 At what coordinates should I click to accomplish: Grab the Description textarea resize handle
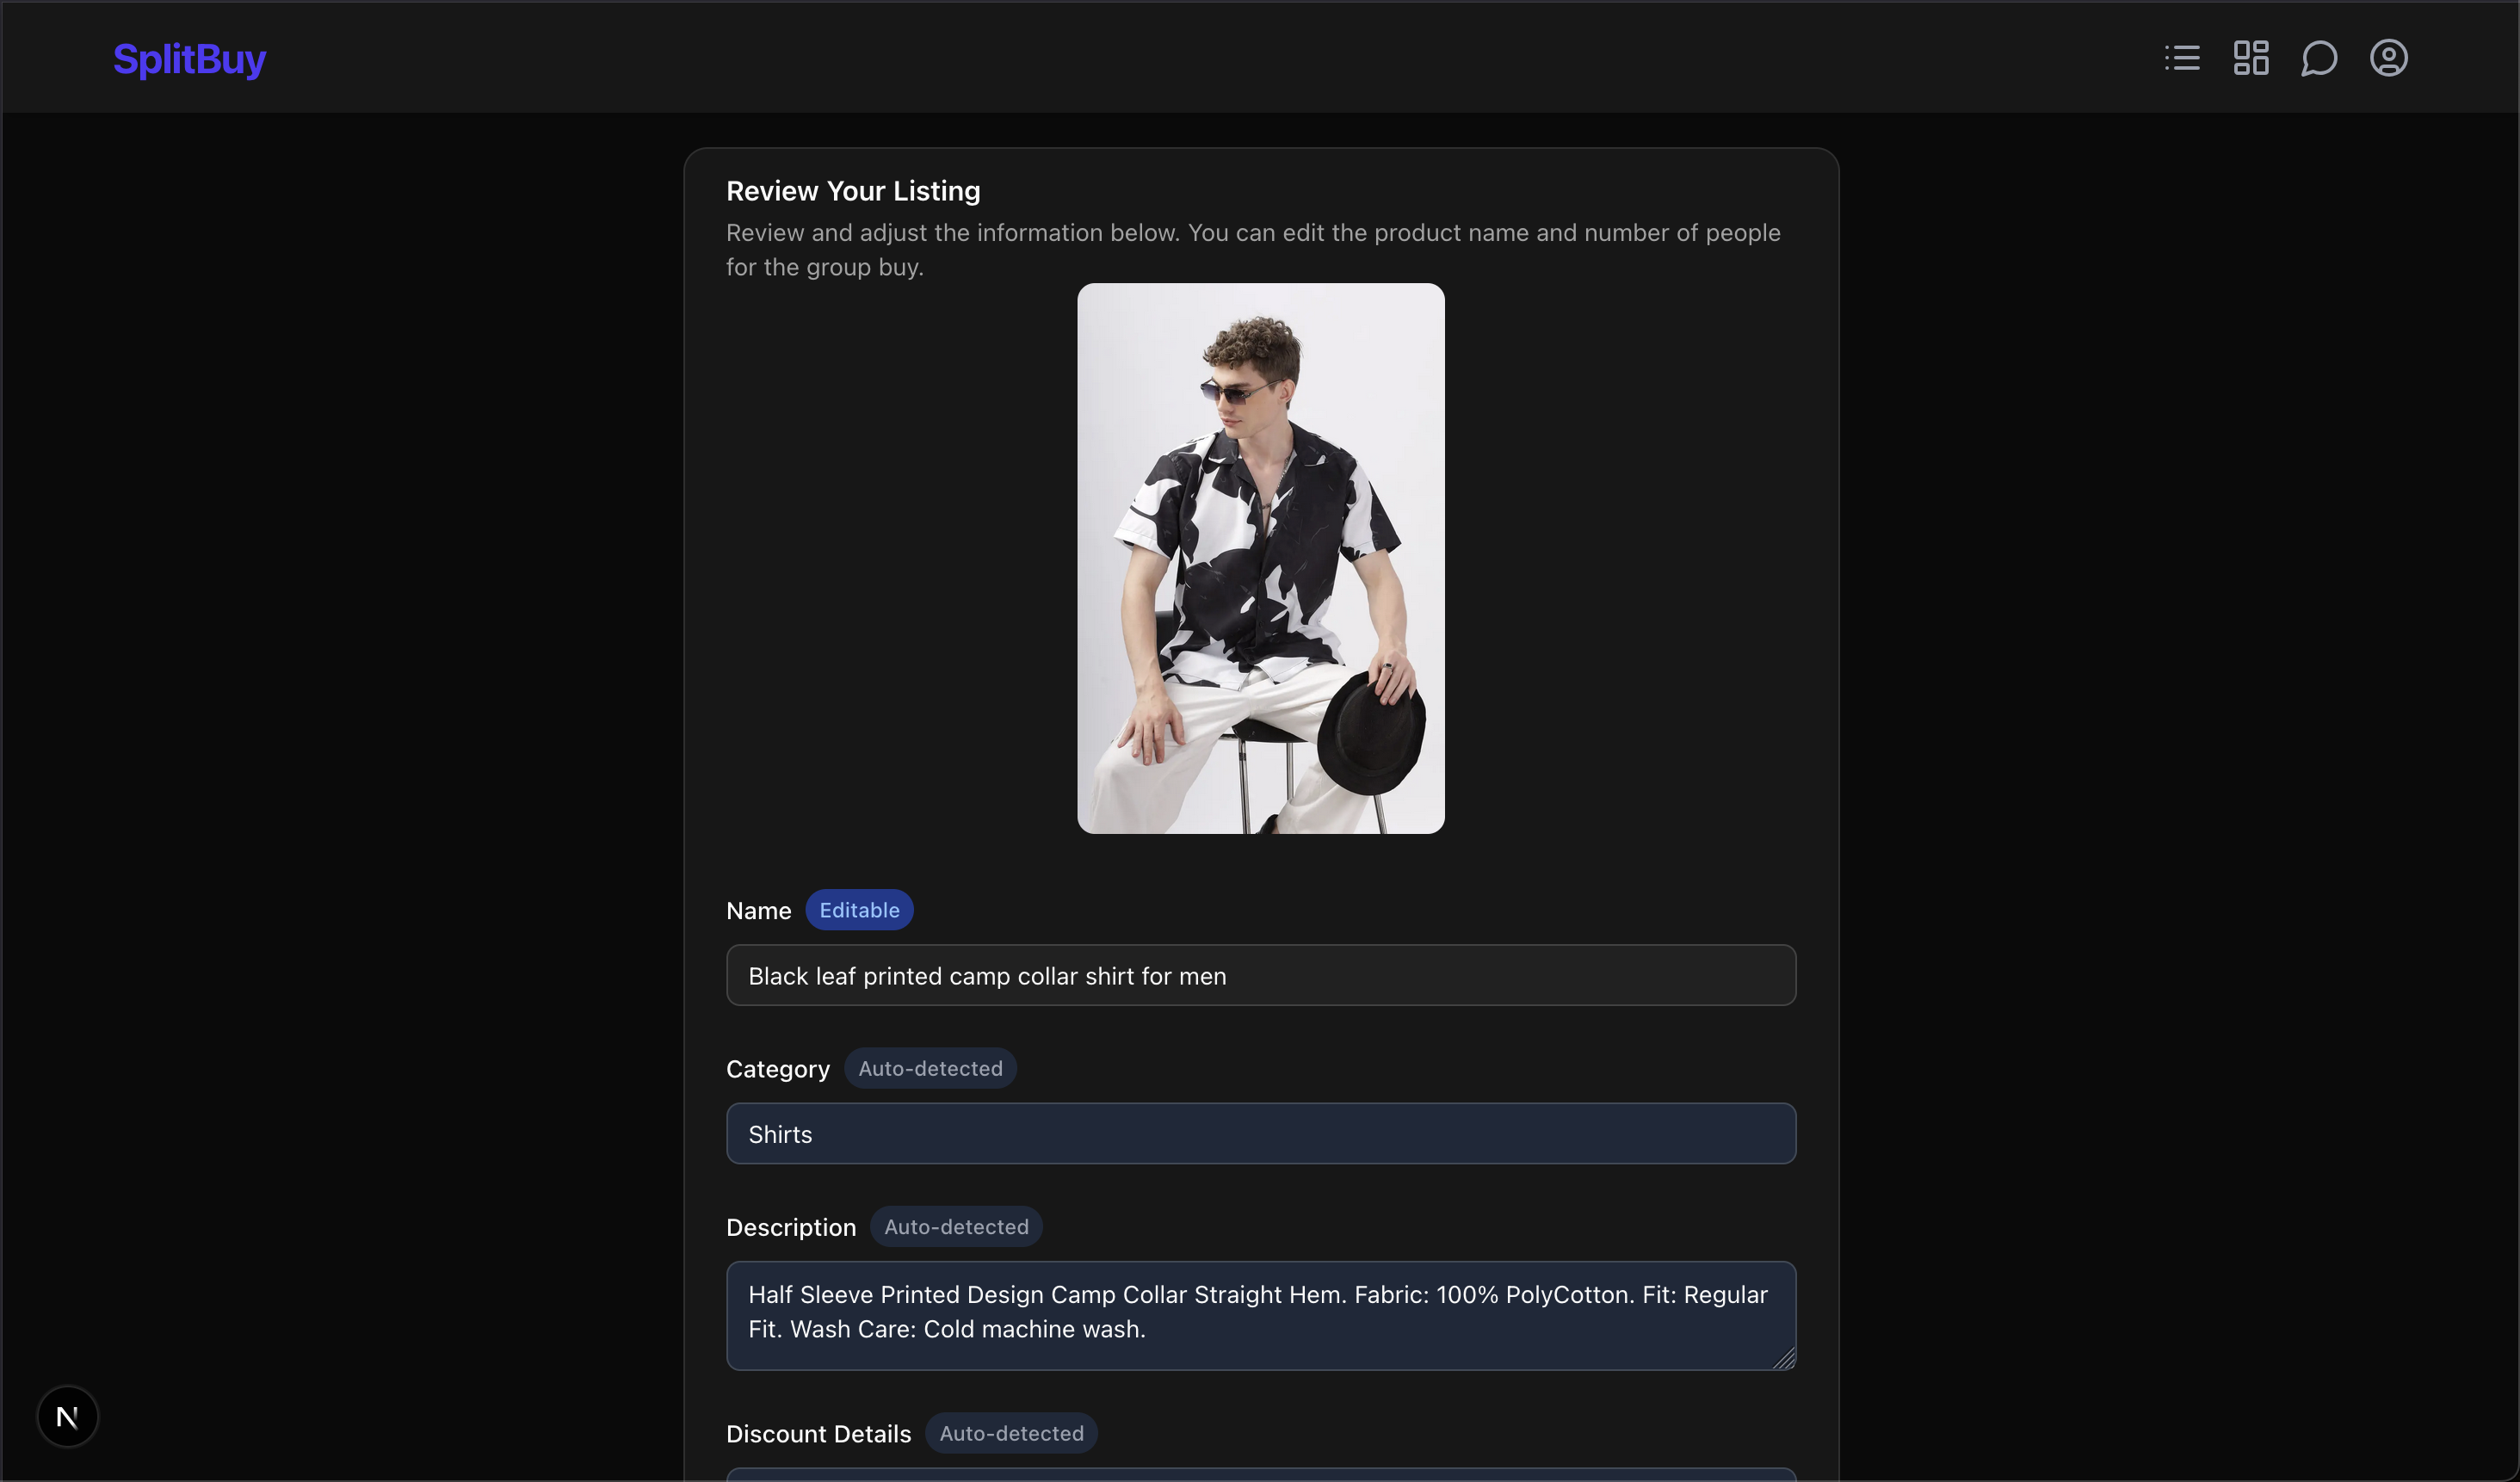[x=1785, y=1359]
